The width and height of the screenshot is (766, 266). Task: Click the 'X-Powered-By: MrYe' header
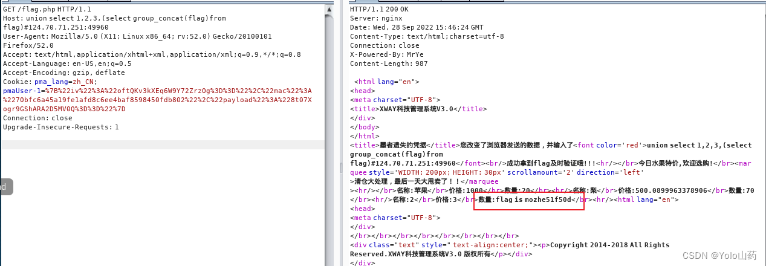(387, 54)
